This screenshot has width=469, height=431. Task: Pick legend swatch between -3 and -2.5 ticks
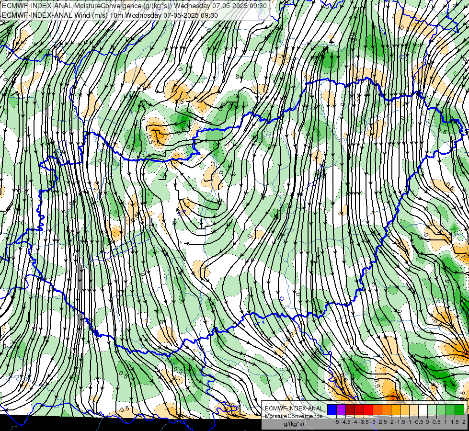tap(377, 409)
